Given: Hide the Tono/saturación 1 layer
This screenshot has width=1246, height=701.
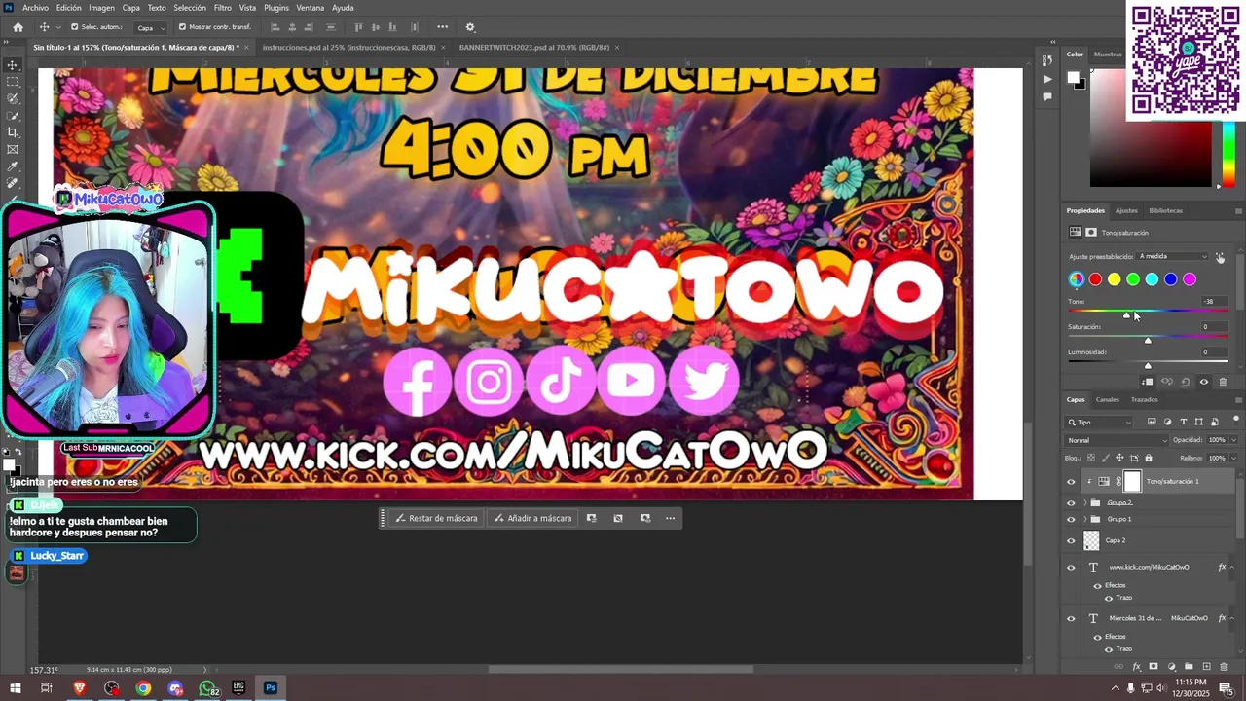Looking at the screenshot, I should 1071,481.
